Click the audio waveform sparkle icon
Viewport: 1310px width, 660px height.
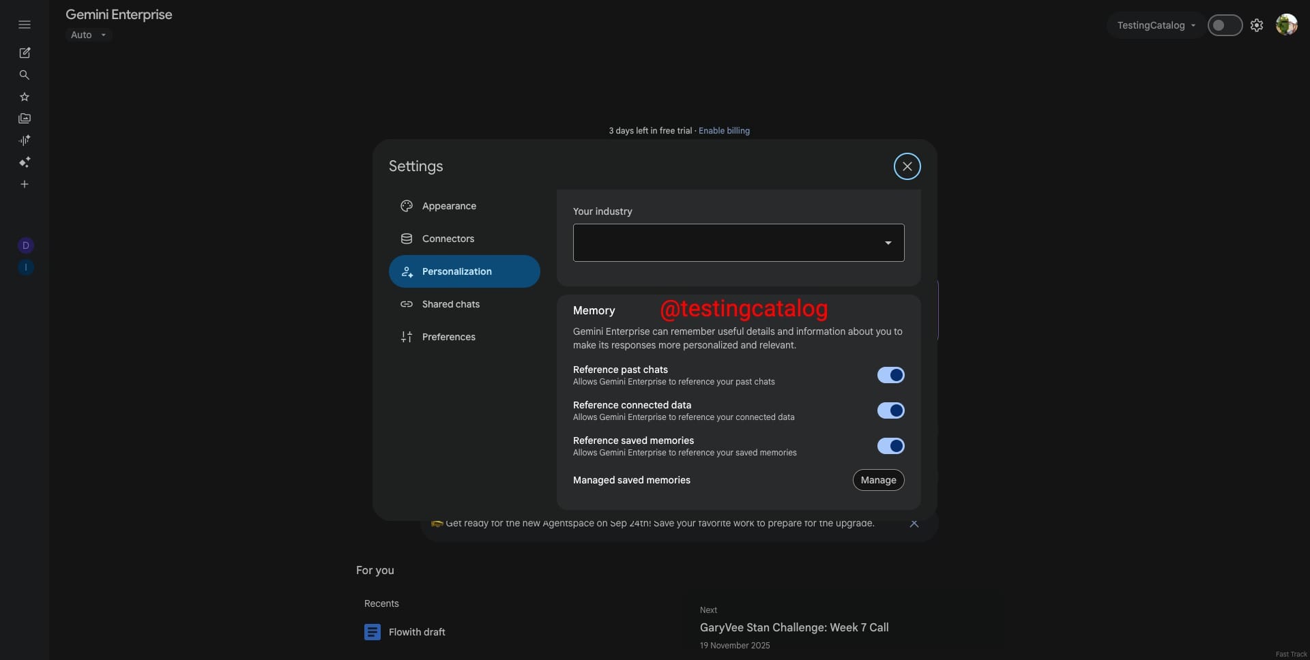[25, 140]
